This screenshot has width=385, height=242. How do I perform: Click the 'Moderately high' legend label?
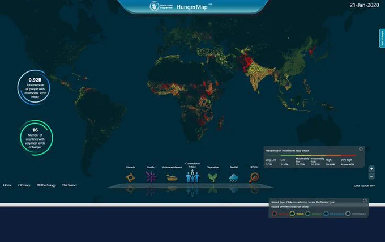(317, 160)
